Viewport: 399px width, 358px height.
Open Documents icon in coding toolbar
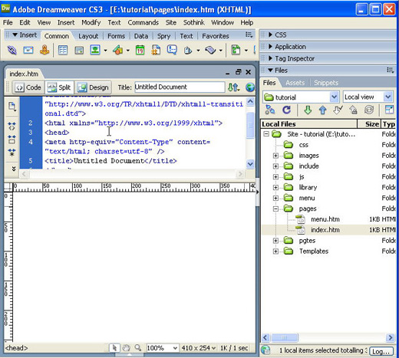click(x=12, y=107)
